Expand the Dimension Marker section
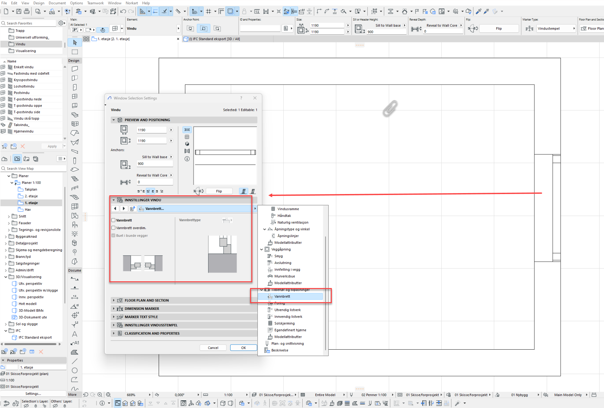Viewport: 604px width, 408px height. tap(114, 309)
